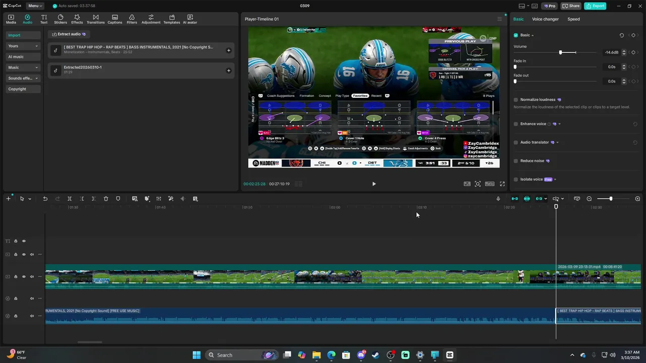Image resolution: width=646 pixels, height=363 pixels.
Task: Switch to the Transitions tab
Action: (95, 19)
